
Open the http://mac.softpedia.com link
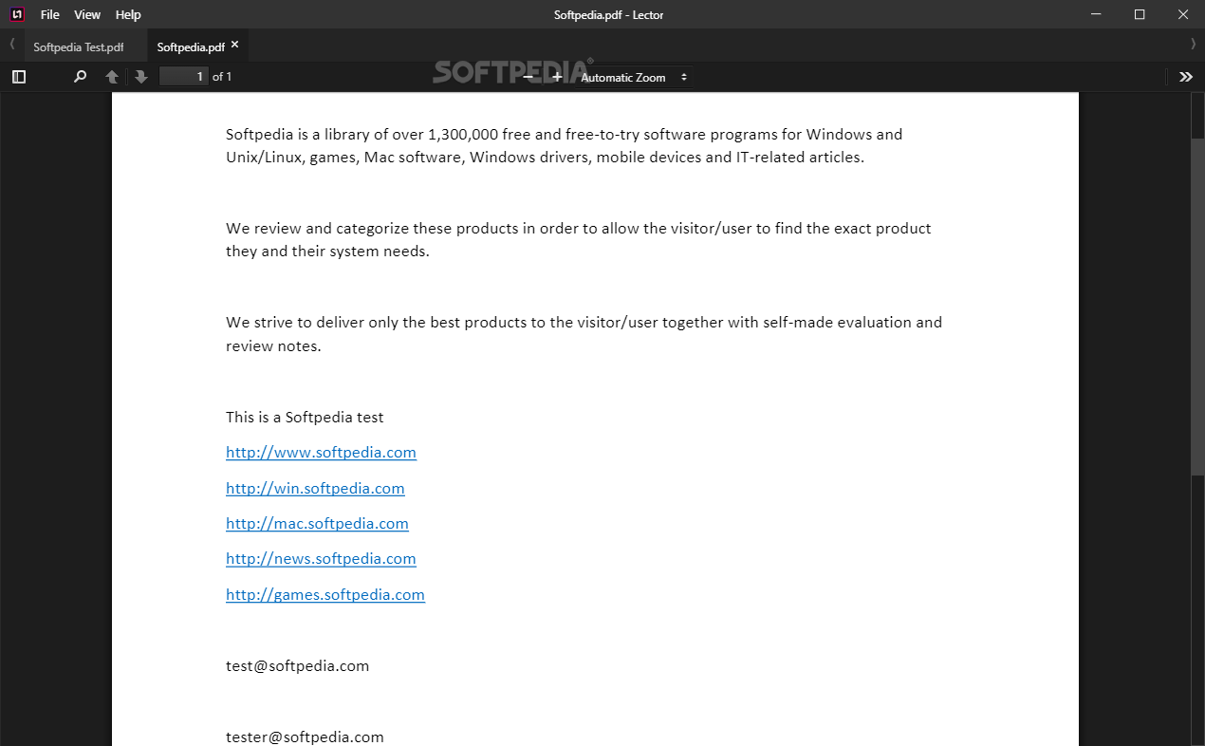pos(317,524)
